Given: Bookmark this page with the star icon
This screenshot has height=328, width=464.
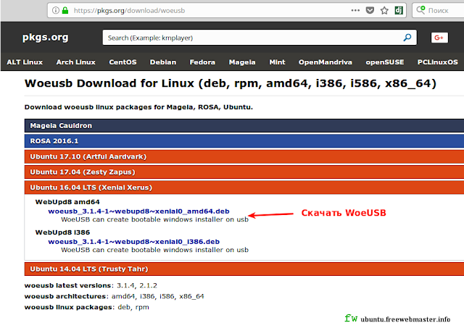Looking at the screenshot, I should (384, 11).
